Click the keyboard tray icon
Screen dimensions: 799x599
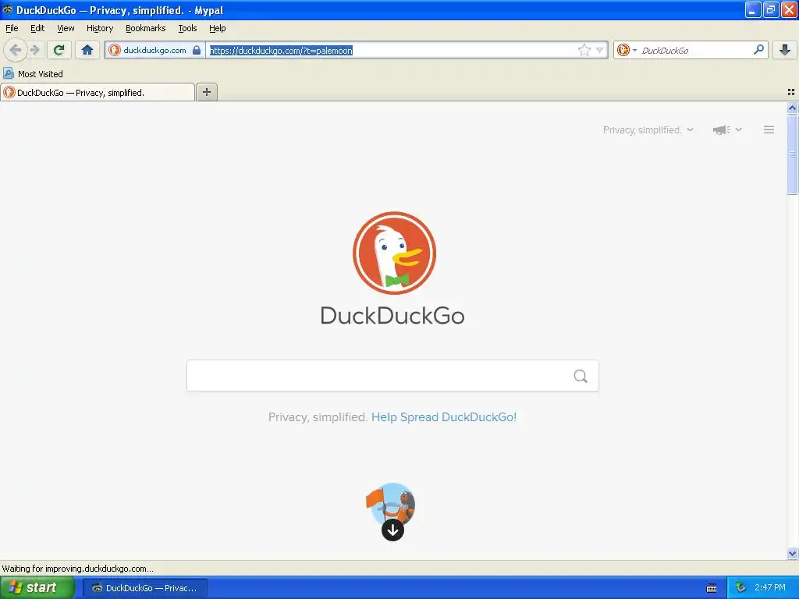[712, 588]
